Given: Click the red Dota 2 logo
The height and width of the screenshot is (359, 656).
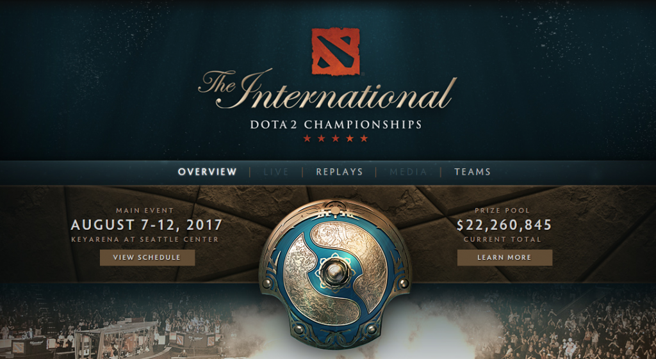Looking at the screenshot, I should [336, 52].
